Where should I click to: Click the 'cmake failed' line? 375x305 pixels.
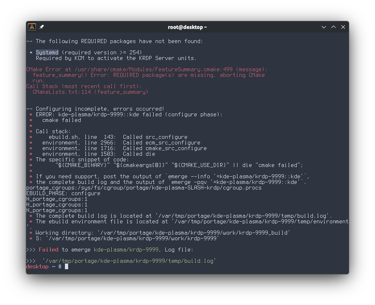(62, 120)
